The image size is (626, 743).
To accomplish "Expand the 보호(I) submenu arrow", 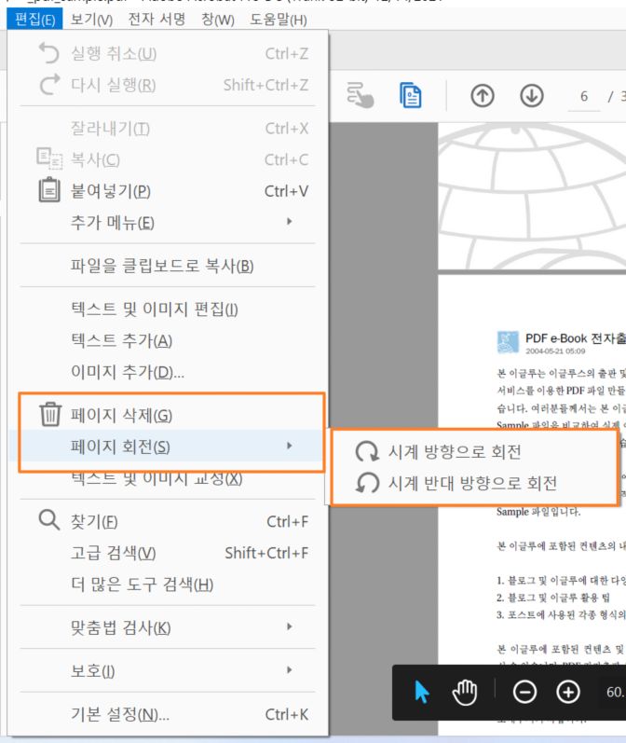I will [x=289, y=669].
